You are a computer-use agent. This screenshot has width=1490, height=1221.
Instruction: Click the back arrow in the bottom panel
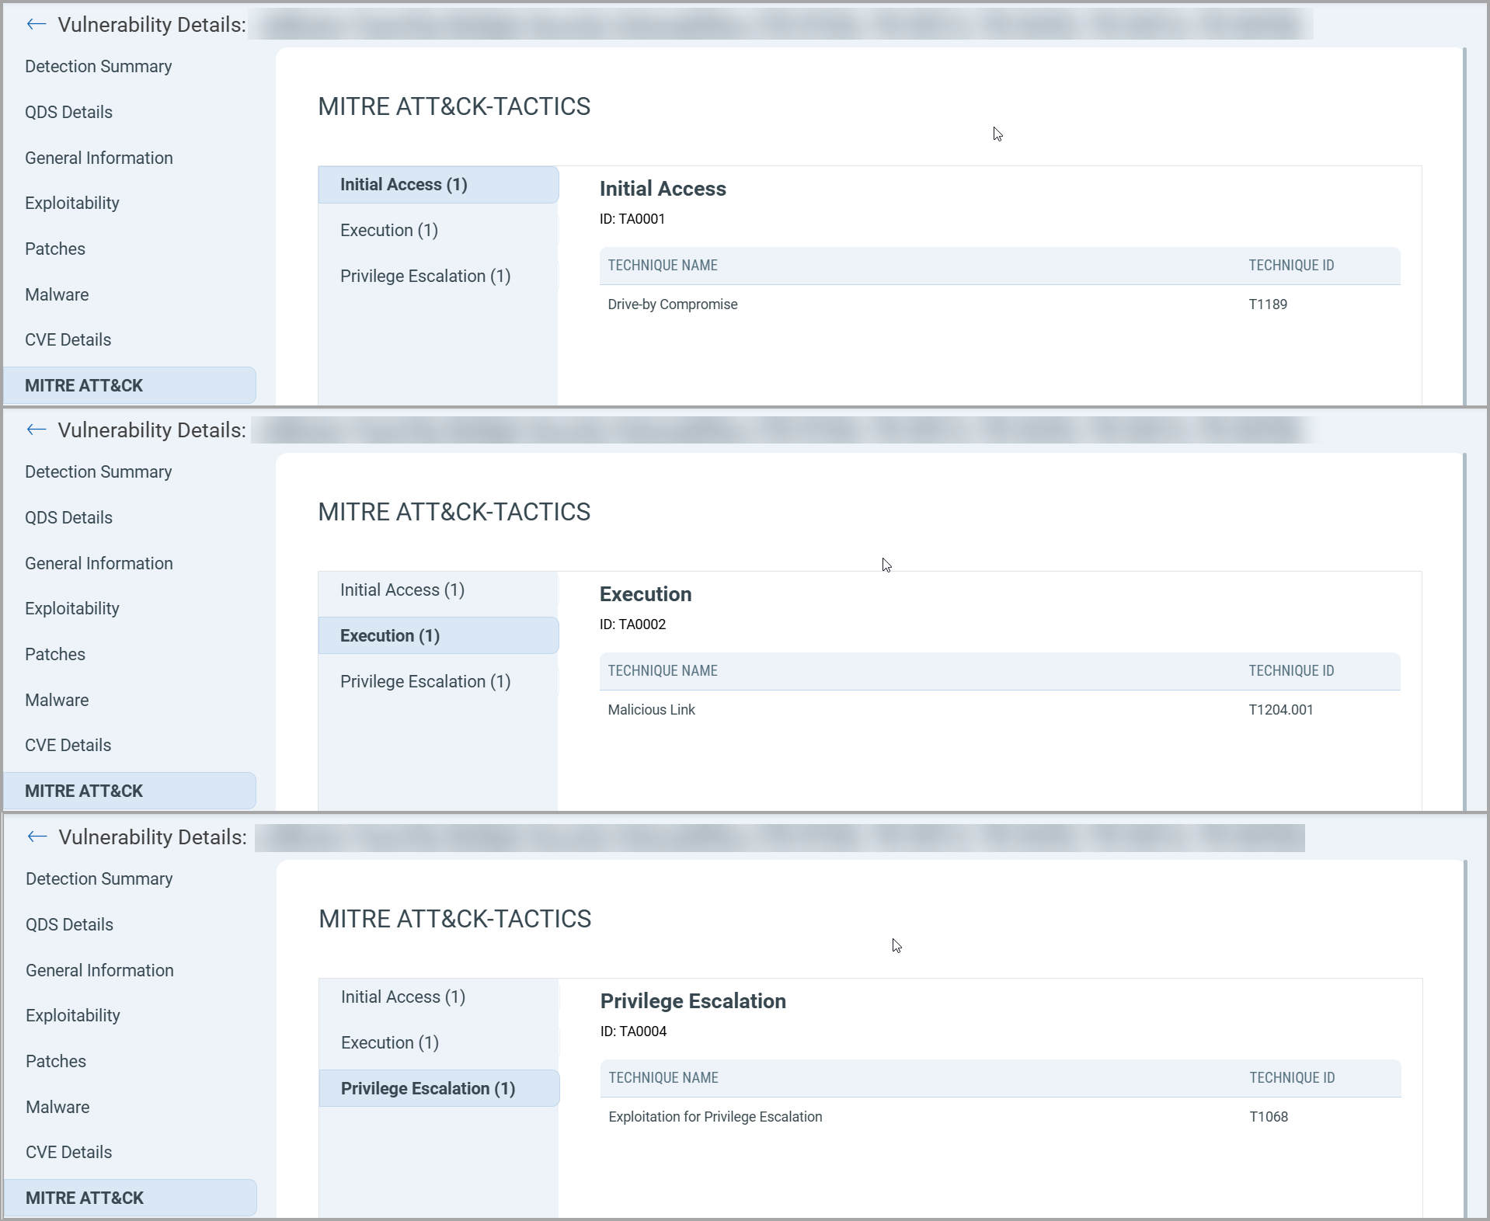tap(37, 837)
